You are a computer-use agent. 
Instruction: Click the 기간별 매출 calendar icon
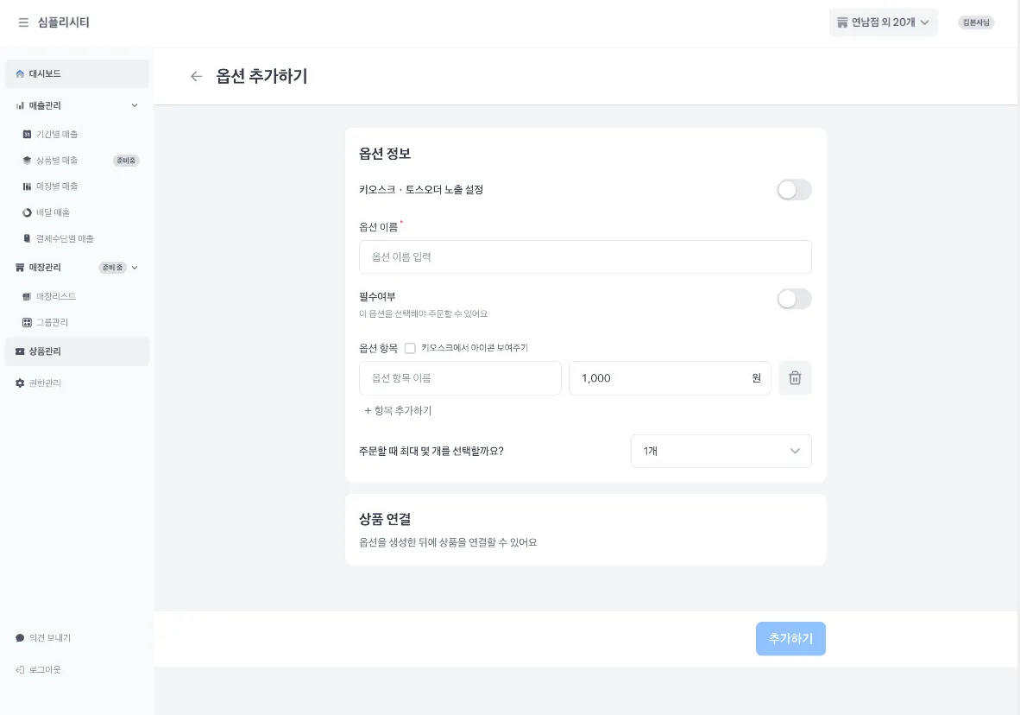(x=27, y=135)
